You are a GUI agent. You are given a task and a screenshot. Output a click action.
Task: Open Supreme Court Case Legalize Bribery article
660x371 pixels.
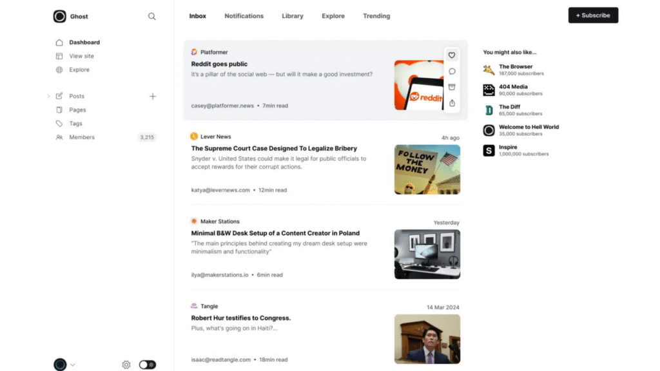(274, 149)
